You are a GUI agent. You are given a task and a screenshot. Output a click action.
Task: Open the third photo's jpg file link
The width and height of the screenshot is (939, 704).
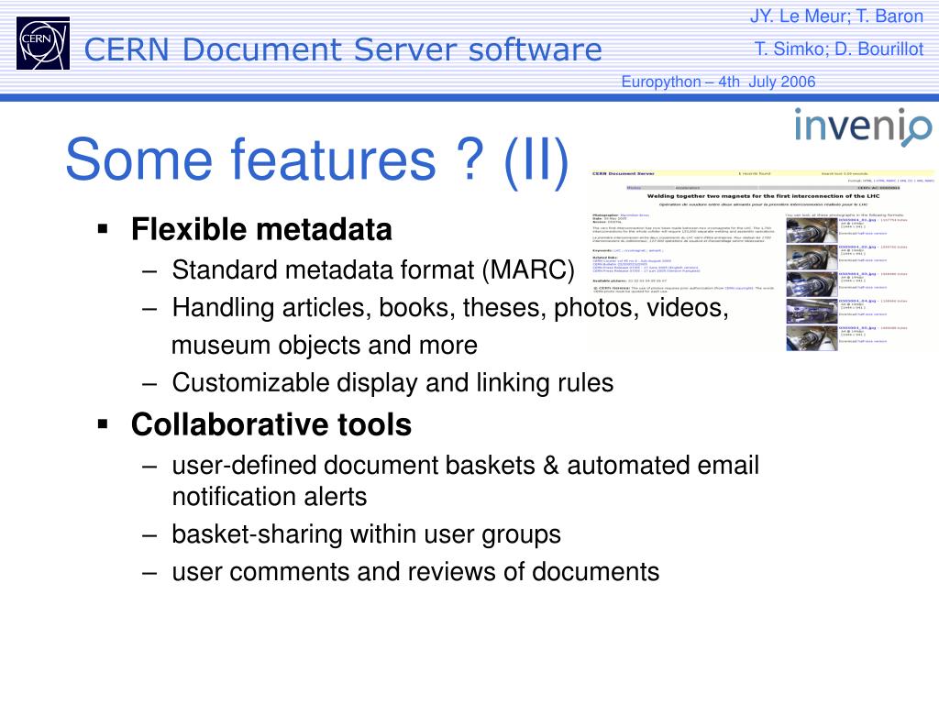857,274
